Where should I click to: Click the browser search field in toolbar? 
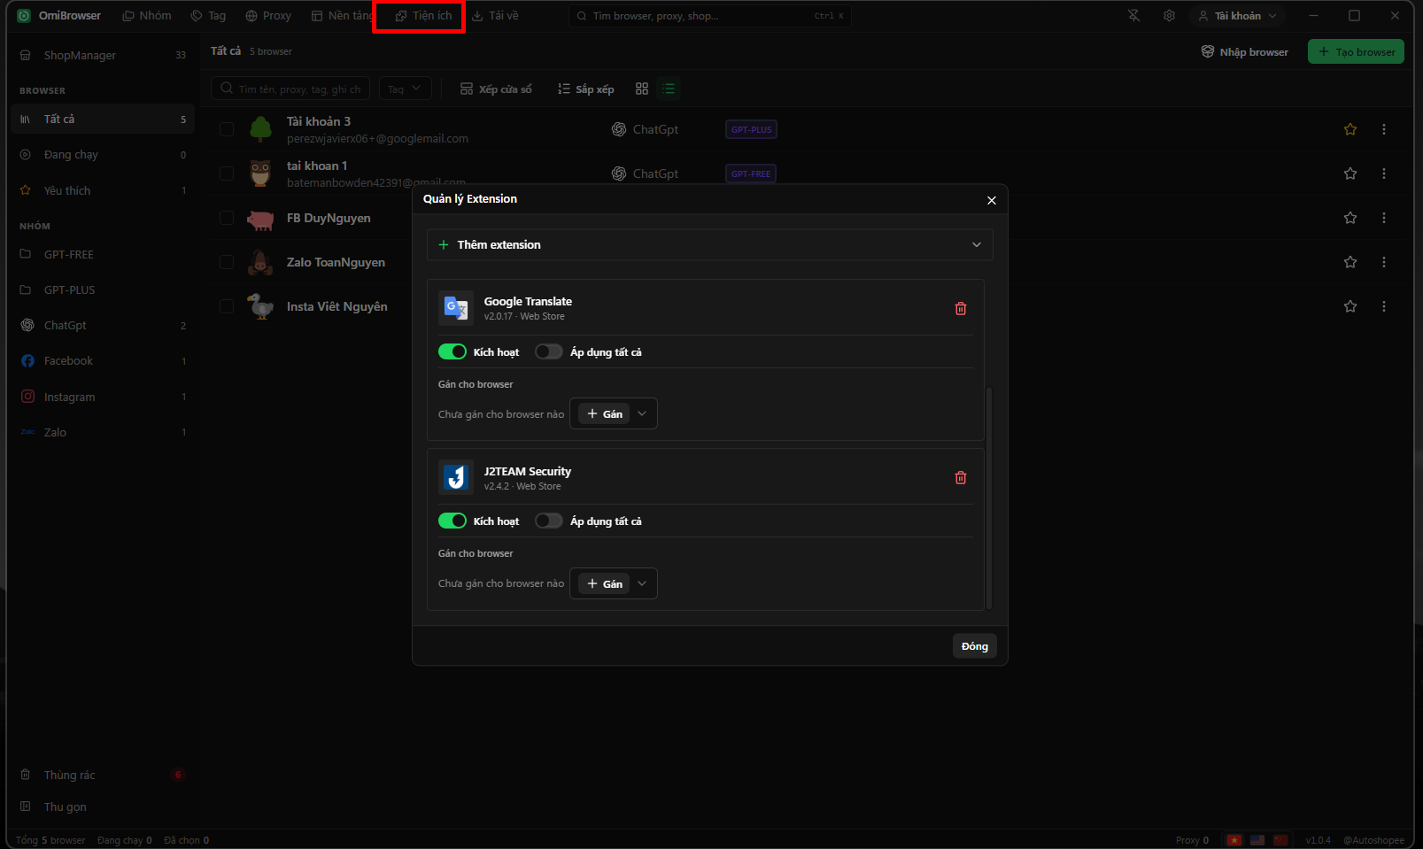tap(290, 89)
